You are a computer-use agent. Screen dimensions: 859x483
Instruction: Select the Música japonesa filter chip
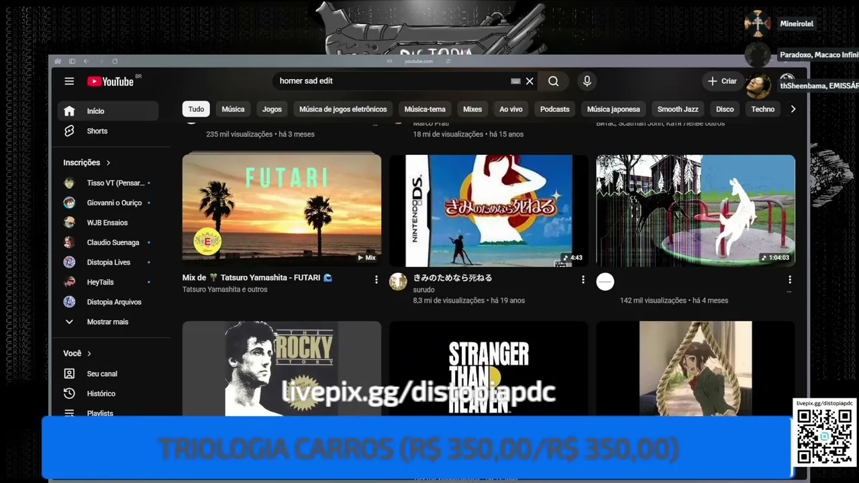click(613, 109)
